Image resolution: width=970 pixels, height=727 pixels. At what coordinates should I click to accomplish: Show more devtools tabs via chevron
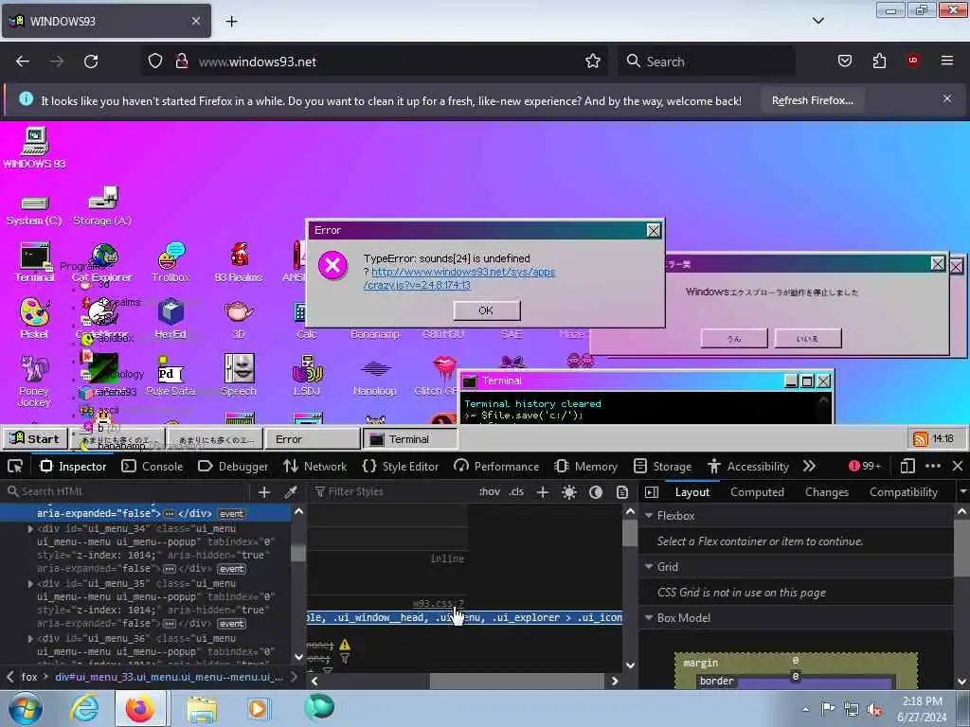pyautogui.click(x=809, y=466)
